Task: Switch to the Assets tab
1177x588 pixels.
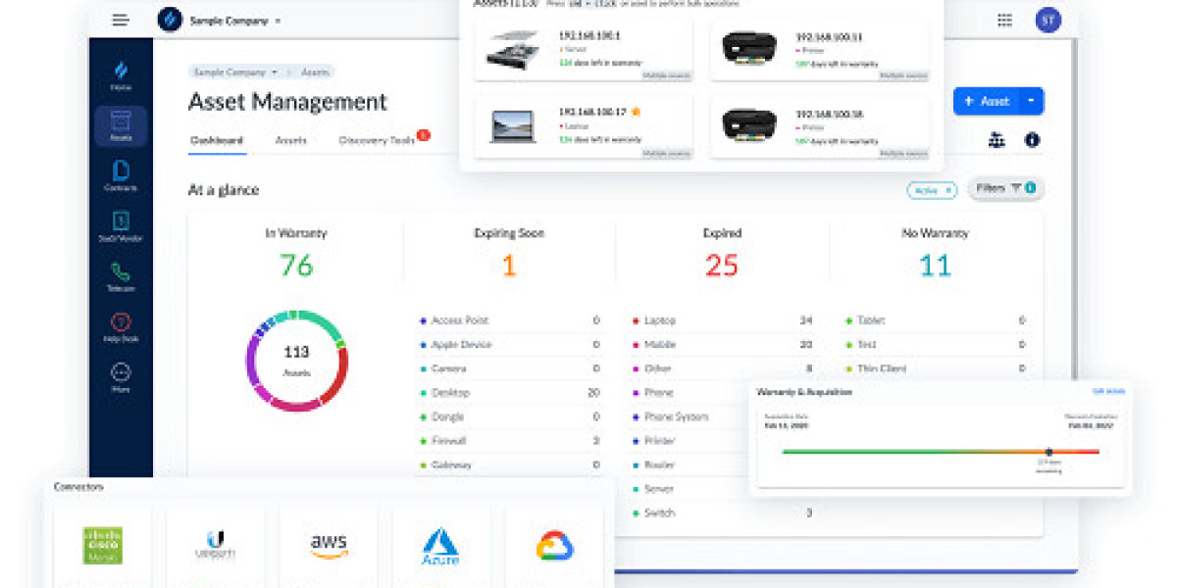Action: [x=291, y=140]
